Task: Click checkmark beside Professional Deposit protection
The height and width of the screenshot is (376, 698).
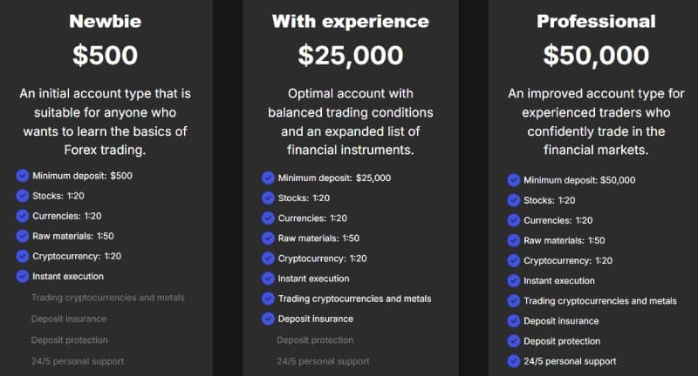Action: 513,341
